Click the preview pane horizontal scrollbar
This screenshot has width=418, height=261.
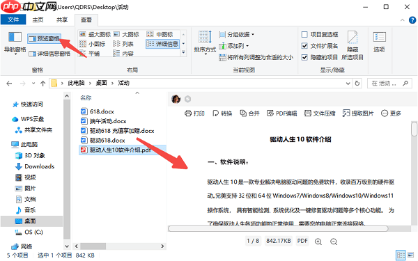[x=278, y=228]
